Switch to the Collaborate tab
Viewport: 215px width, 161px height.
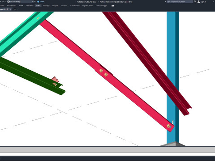75,6
